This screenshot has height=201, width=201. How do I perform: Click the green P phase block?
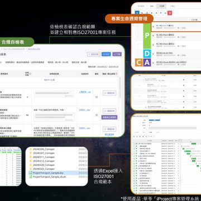pyautogui.click(x=147, y=35)
